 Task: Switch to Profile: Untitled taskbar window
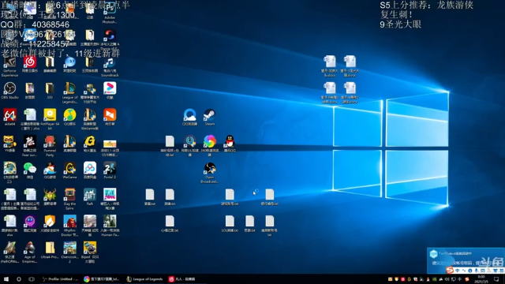tap(60, 279)
